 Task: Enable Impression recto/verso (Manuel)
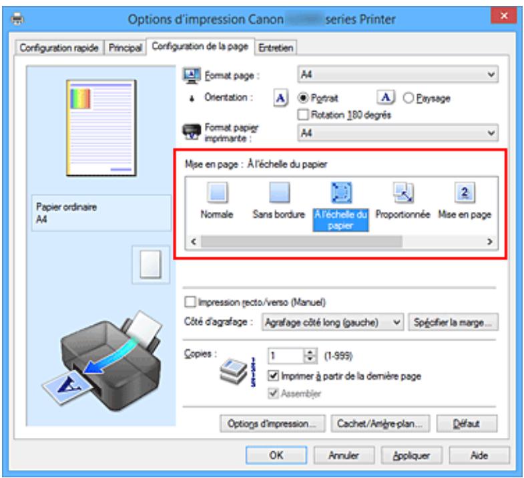pos(190,302)
